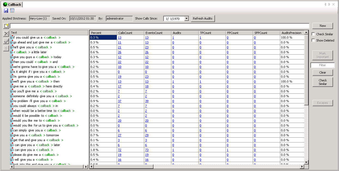Viewport: 339px width, 171px height.
Task: Click the Refresh Audits button
Action: 203,18
